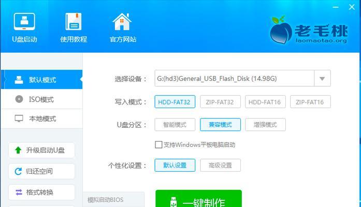This screenshot has height=207, width=361.
Task: Select HDD-FAT16 write mode
Action: tap(265, 101)
